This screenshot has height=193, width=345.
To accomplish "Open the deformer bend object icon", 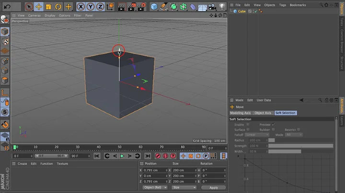I will [x=193, y=7].
